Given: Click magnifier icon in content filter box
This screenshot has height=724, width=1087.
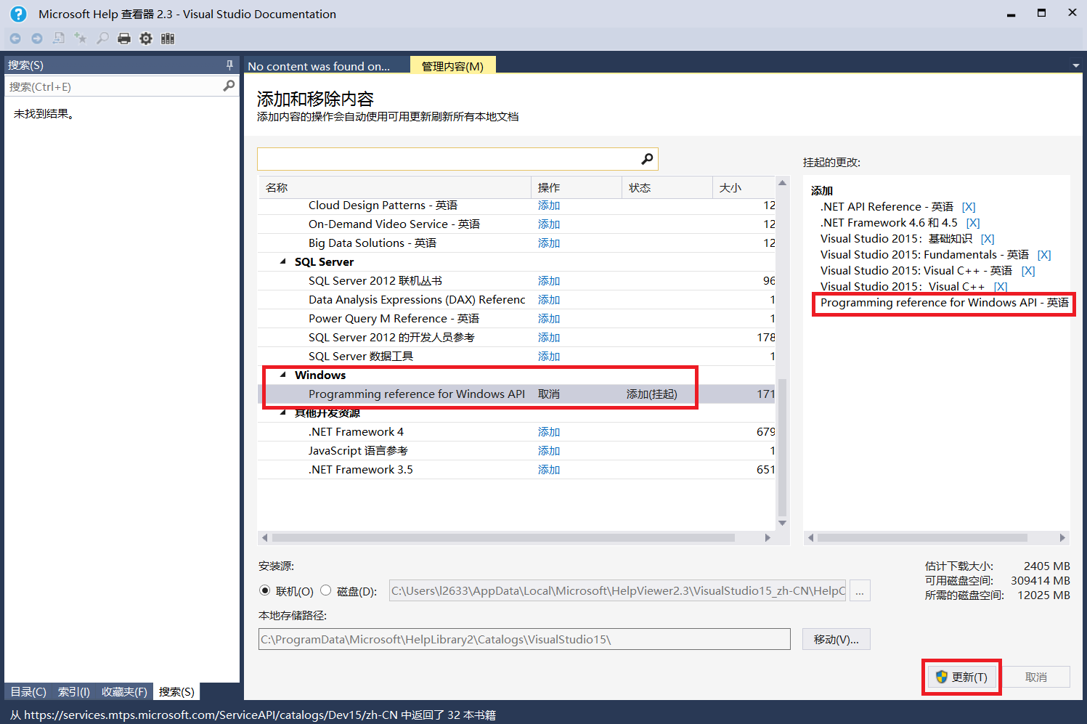Looking at the screenshot, I should (x=647, y=158).
